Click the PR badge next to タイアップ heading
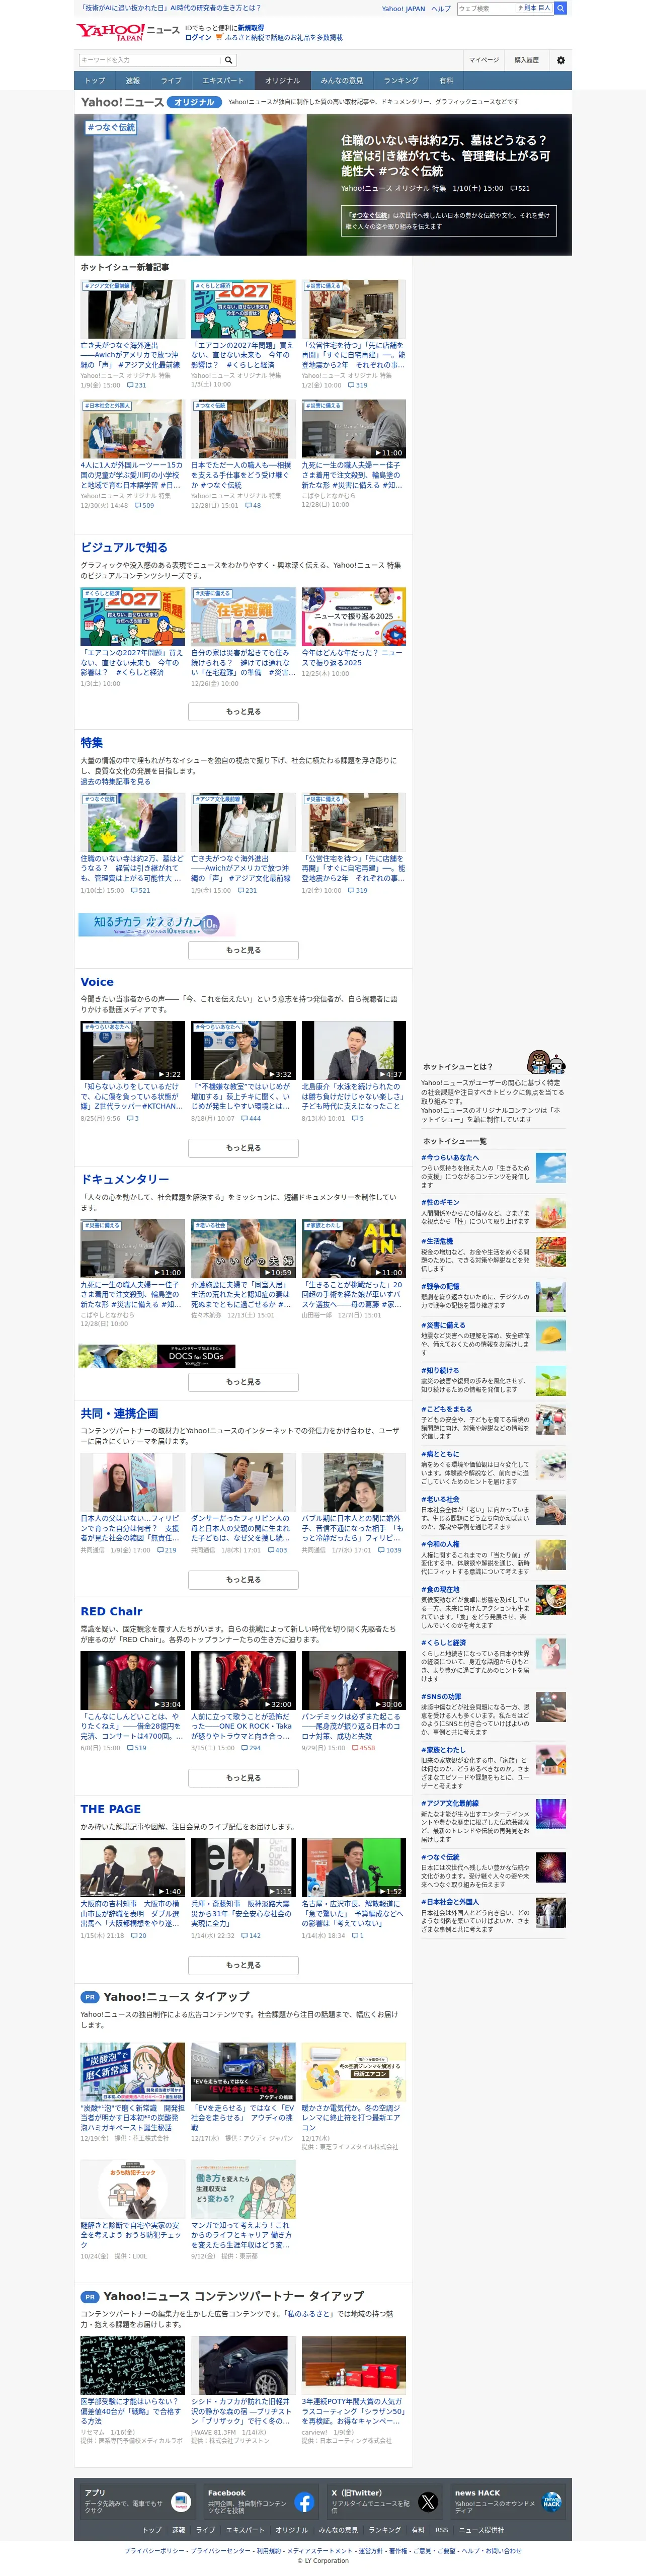Image resolution: width=646 pixels, height=2576 pixels. click(x=89, y=1997)
